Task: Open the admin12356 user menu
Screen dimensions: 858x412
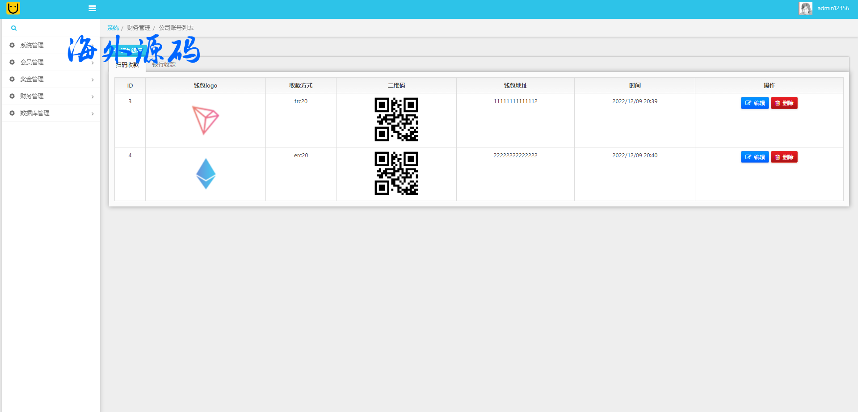Action: click(833, 8)
